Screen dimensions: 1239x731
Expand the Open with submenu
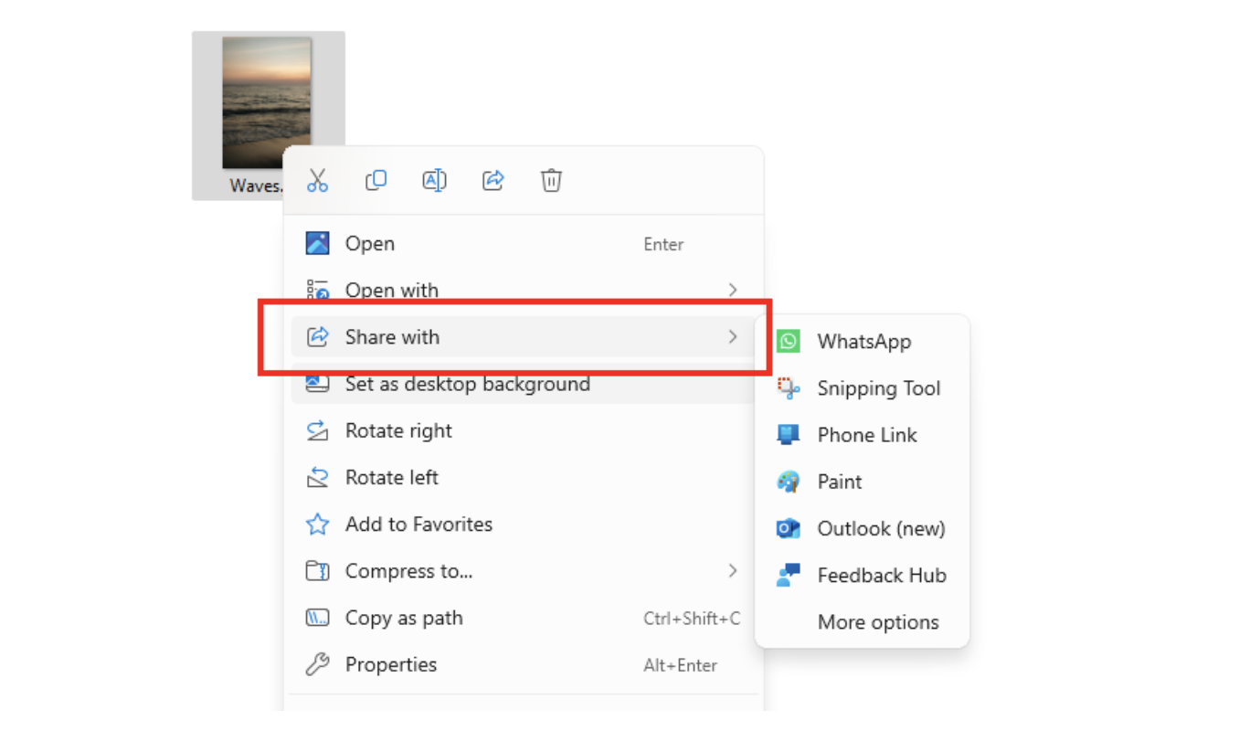pyautogui.click(x=523, y=291)
